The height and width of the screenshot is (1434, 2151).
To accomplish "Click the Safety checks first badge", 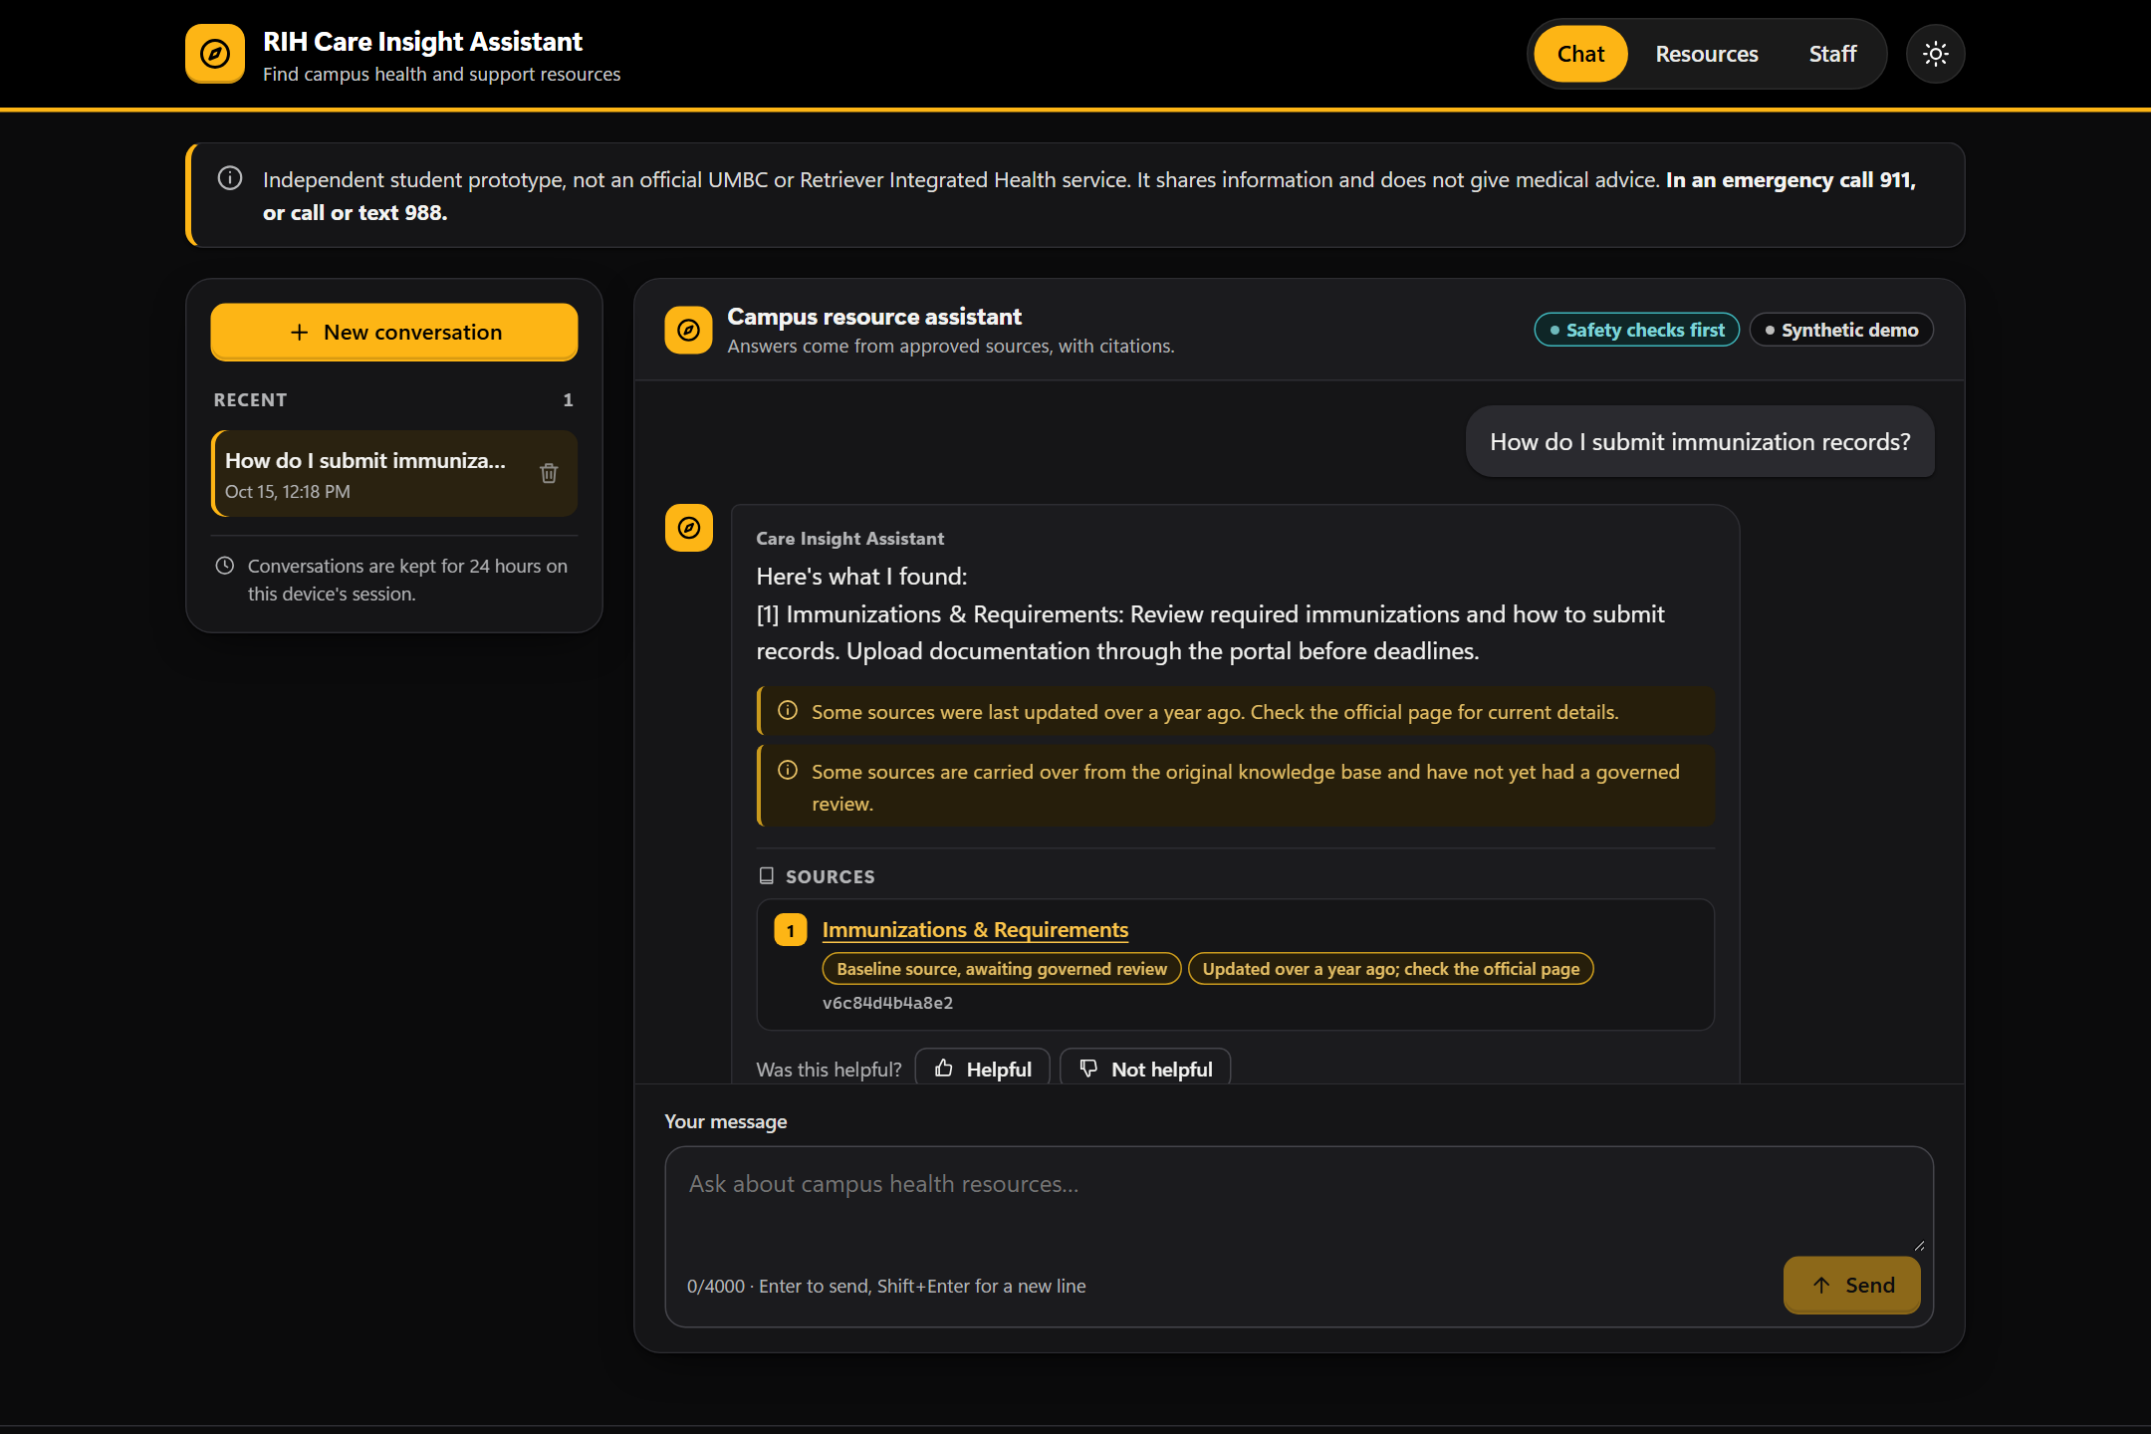I will 1637,330.
